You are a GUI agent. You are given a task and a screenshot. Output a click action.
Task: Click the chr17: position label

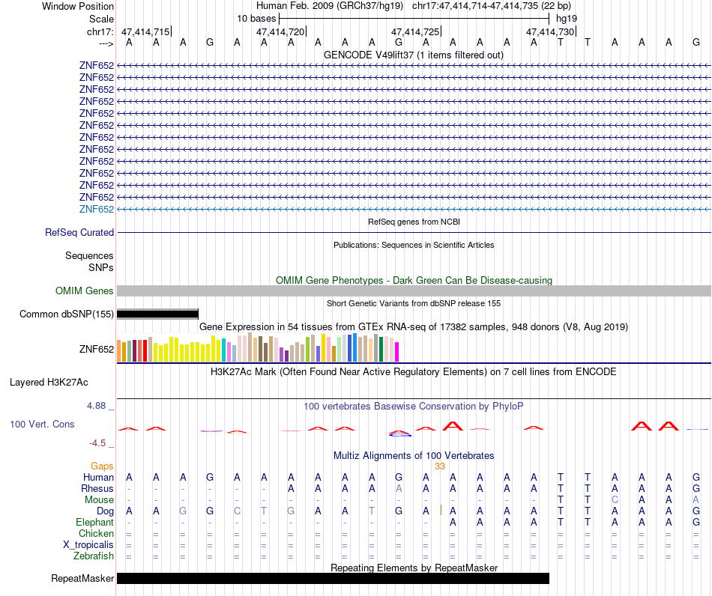point(100,31)
